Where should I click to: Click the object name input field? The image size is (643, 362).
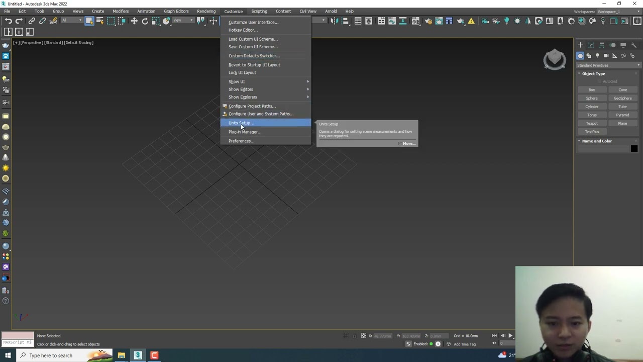pyautogui.click(x=603, y=148)
